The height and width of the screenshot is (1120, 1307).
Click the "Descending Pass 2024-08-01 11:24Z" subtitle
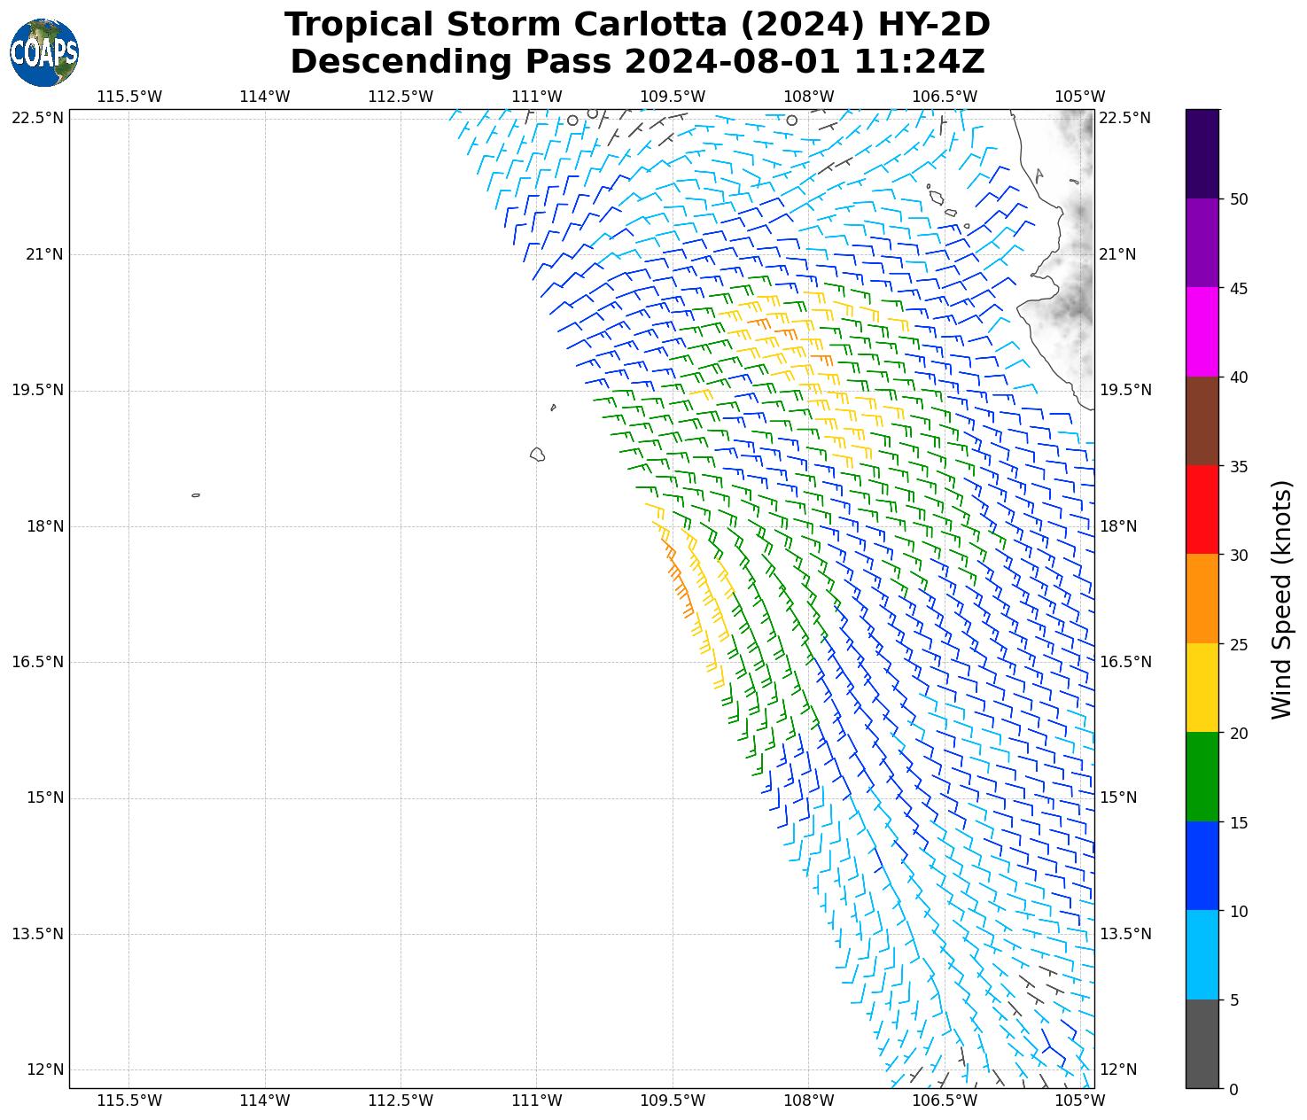point(636,62)
